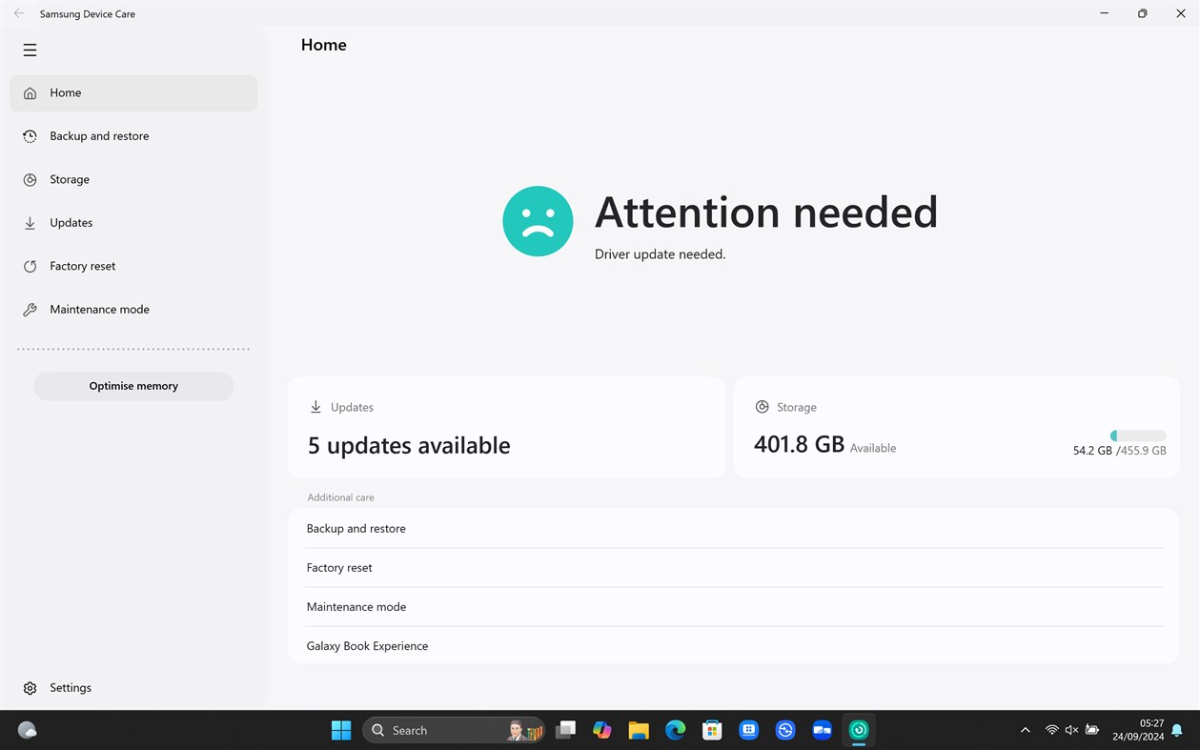
Task: Open the 5 updates available card
Action: coord(505,427)
